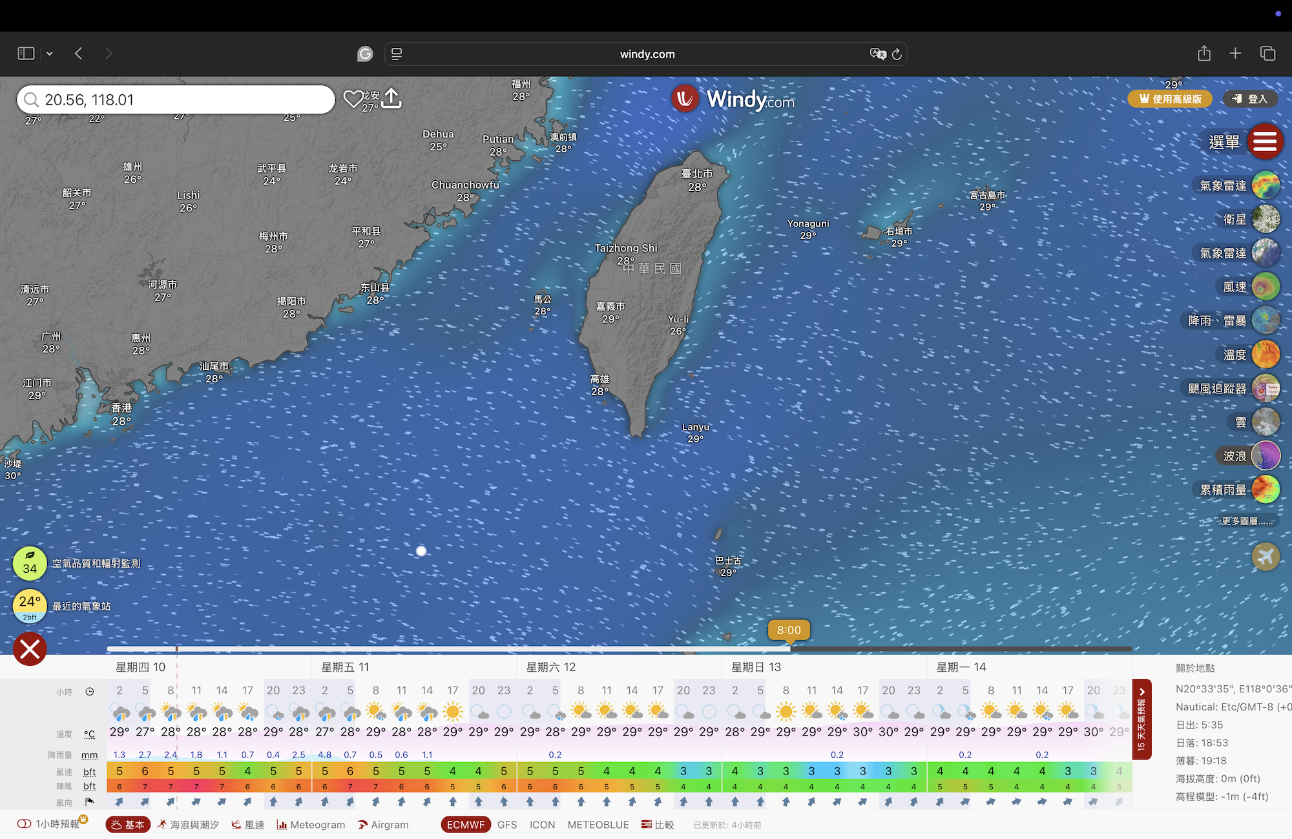
Task: Expand the 15天天氣預報 red side tab
Action: pyautogui.click(x=1141, y=719)
